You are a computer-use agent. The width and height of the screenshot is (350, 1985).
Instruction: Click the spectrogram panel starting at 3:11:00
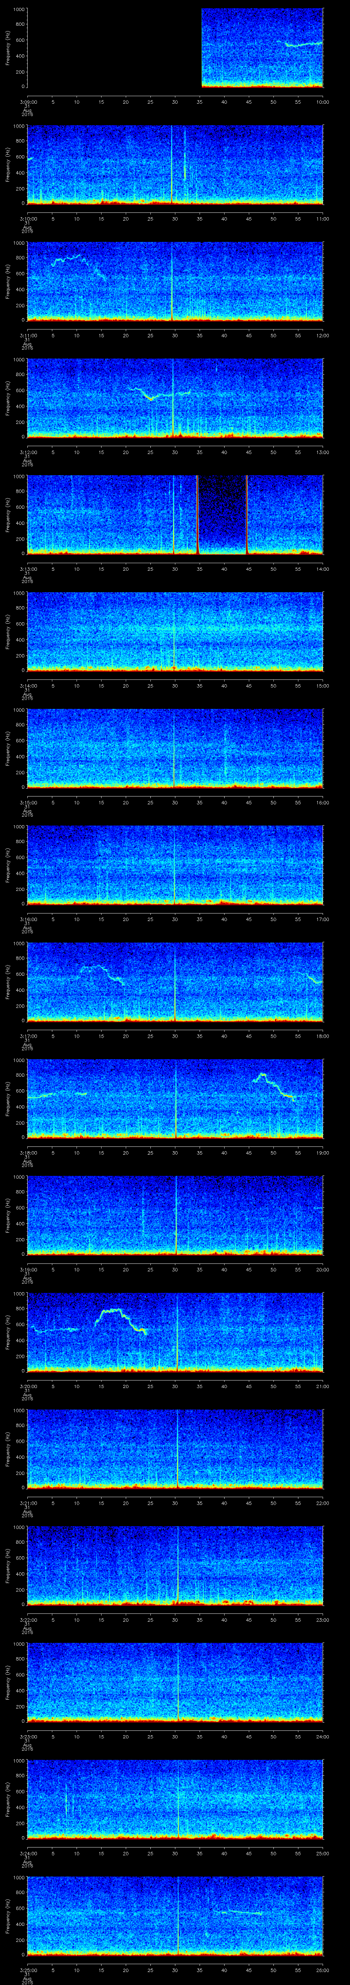[x=175, y=281]
